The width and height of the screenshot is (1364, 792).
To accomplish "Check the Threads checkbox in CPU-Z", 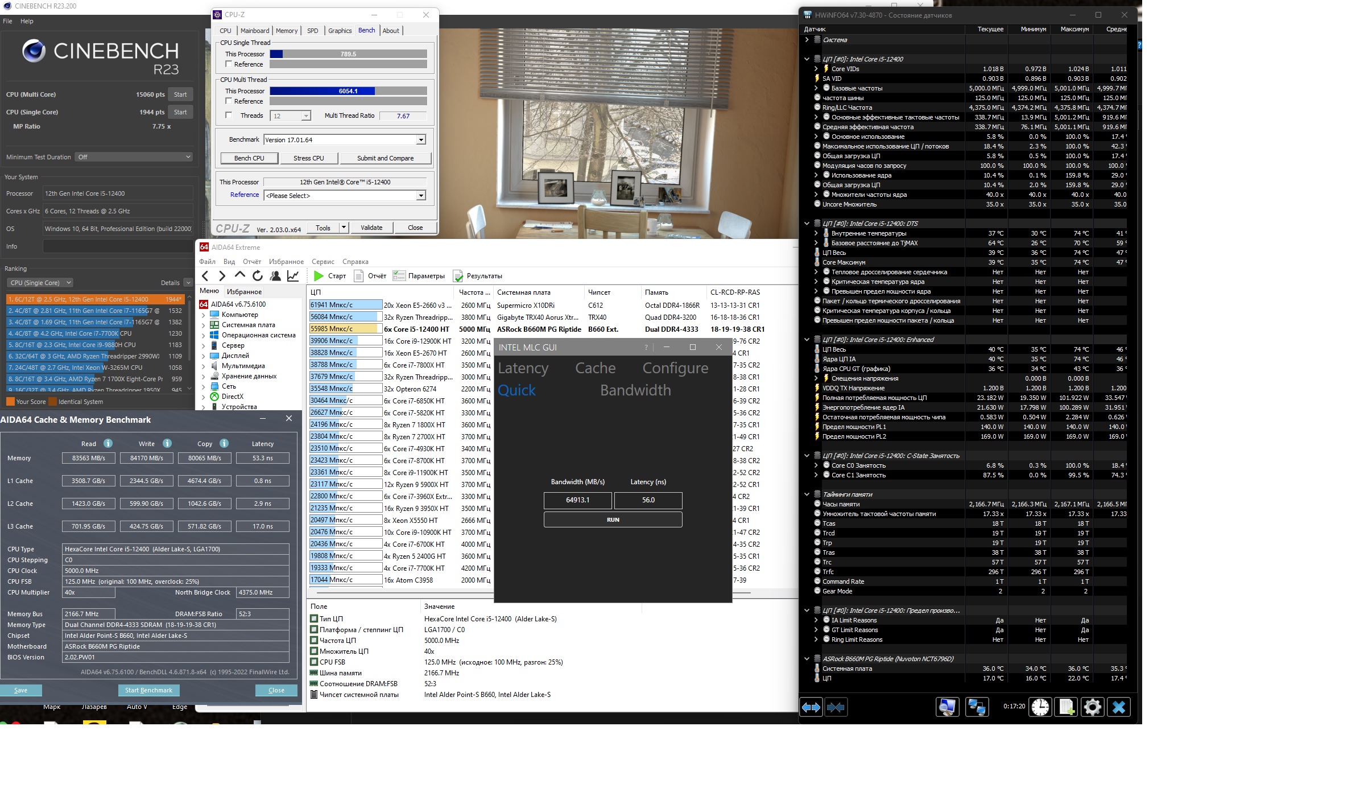I will pyautogui.click(x=229, y=115).
